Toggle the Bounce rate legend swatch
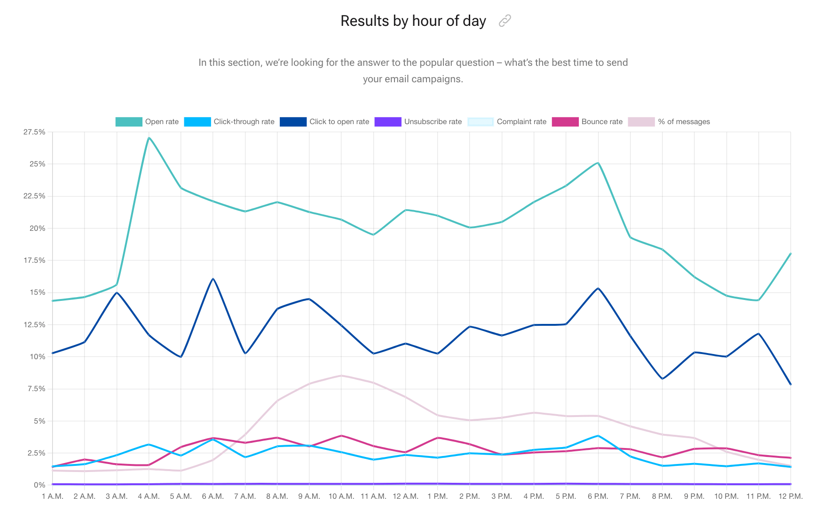This screenshot has width=820, height=519. click(x=565, y=122)
